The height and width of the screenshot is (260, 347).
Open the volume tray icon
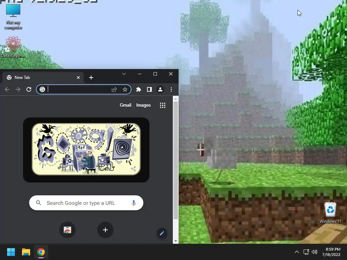[x=314, y=252]
